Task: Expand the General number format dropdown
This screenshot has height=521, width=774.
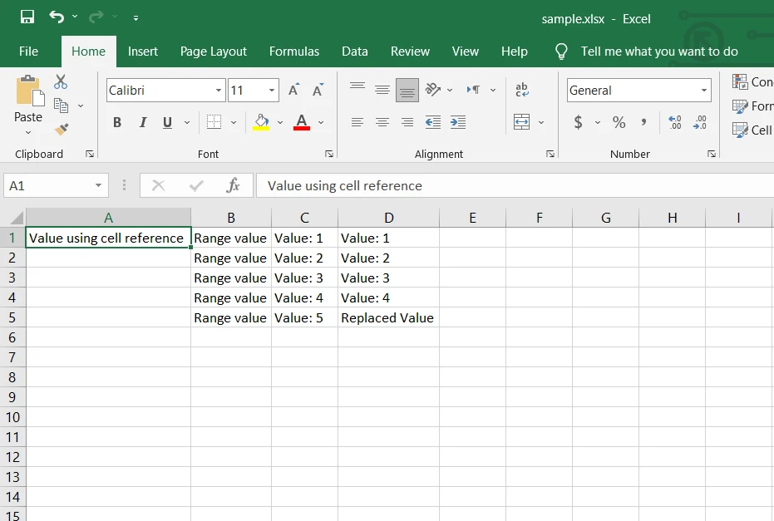Action: click(703, 91)
